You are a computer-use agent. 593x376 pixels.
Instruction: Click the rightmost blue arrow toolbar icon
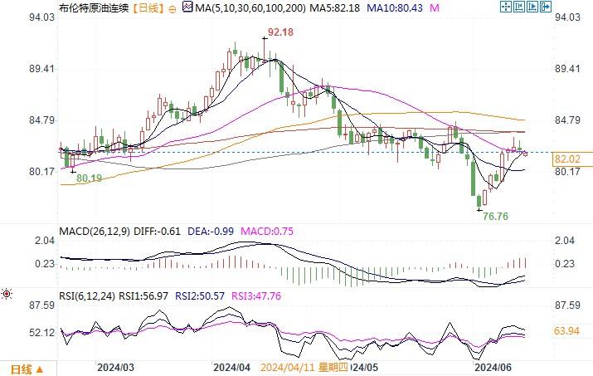[x=546, y=7]
